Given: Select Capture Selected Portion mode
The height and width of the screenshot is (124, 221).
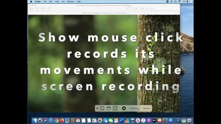Looking at the screenshot, I should [x=115, y=108].
